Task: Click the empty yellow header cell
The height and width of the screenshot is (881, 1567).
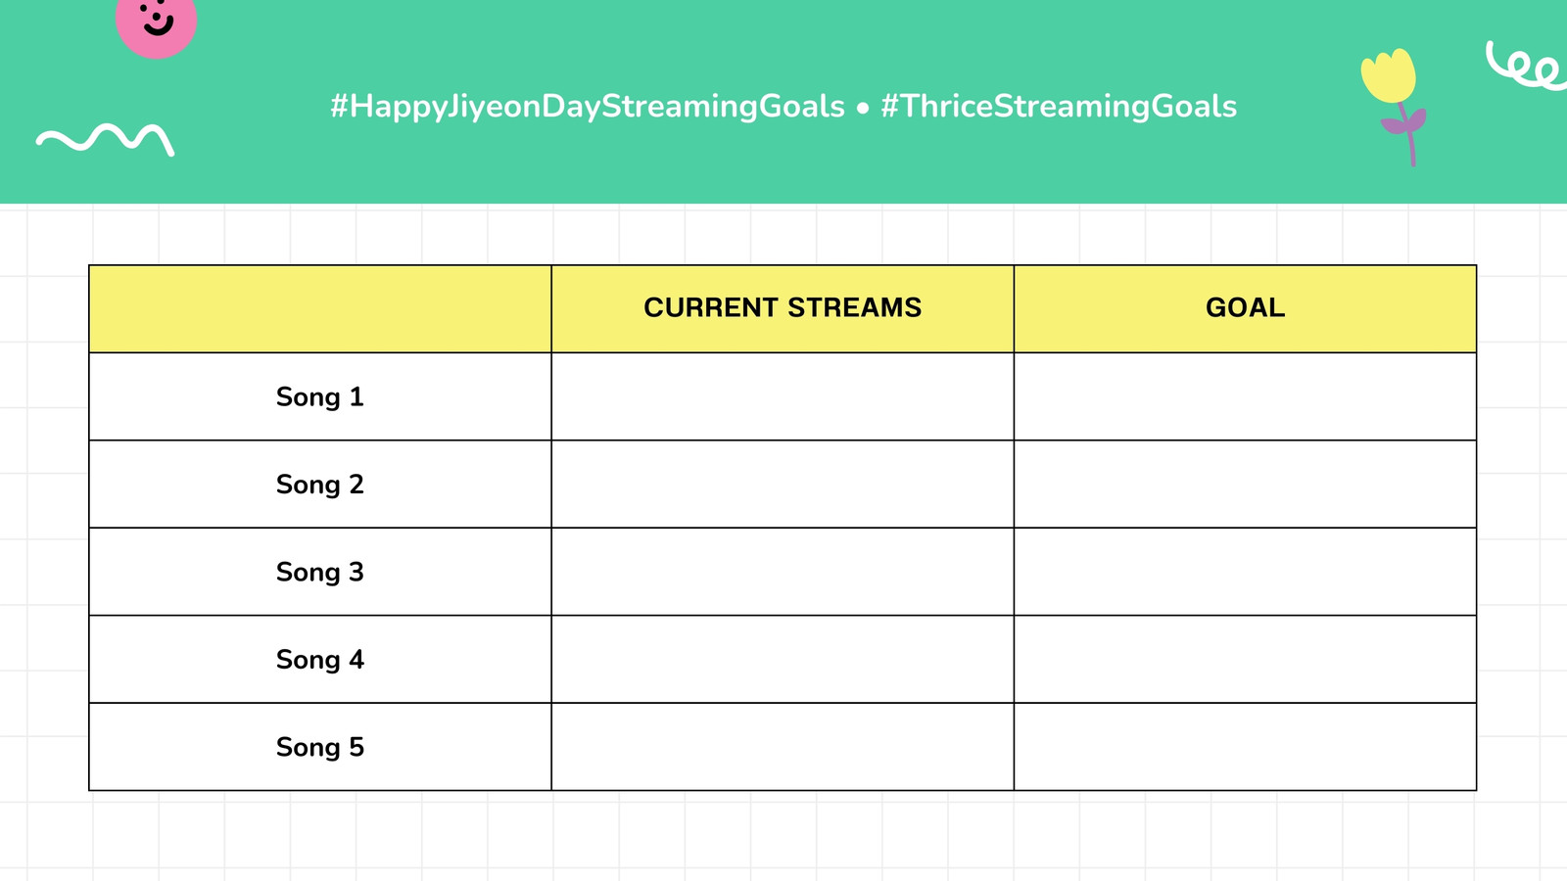Action: tap(320, 308)
